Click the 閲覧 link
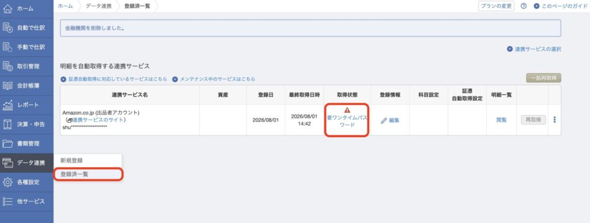Image resolution: width=590 pixels, height=223 pixels. [x=501, y=120]
